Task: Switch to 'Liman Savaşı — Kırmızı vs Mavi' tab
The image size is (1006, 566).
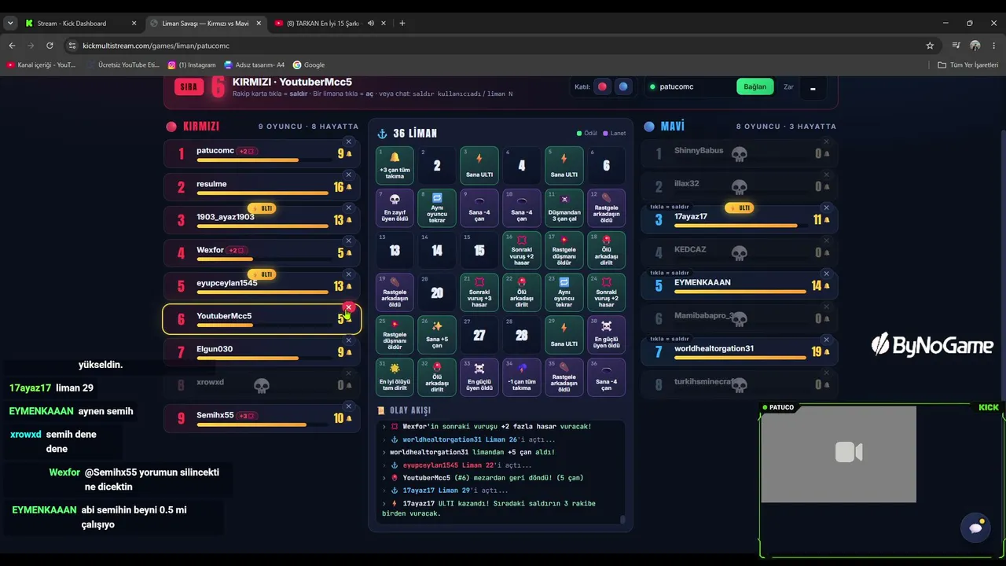Action: pyautogui.click(x=206, y=24)
